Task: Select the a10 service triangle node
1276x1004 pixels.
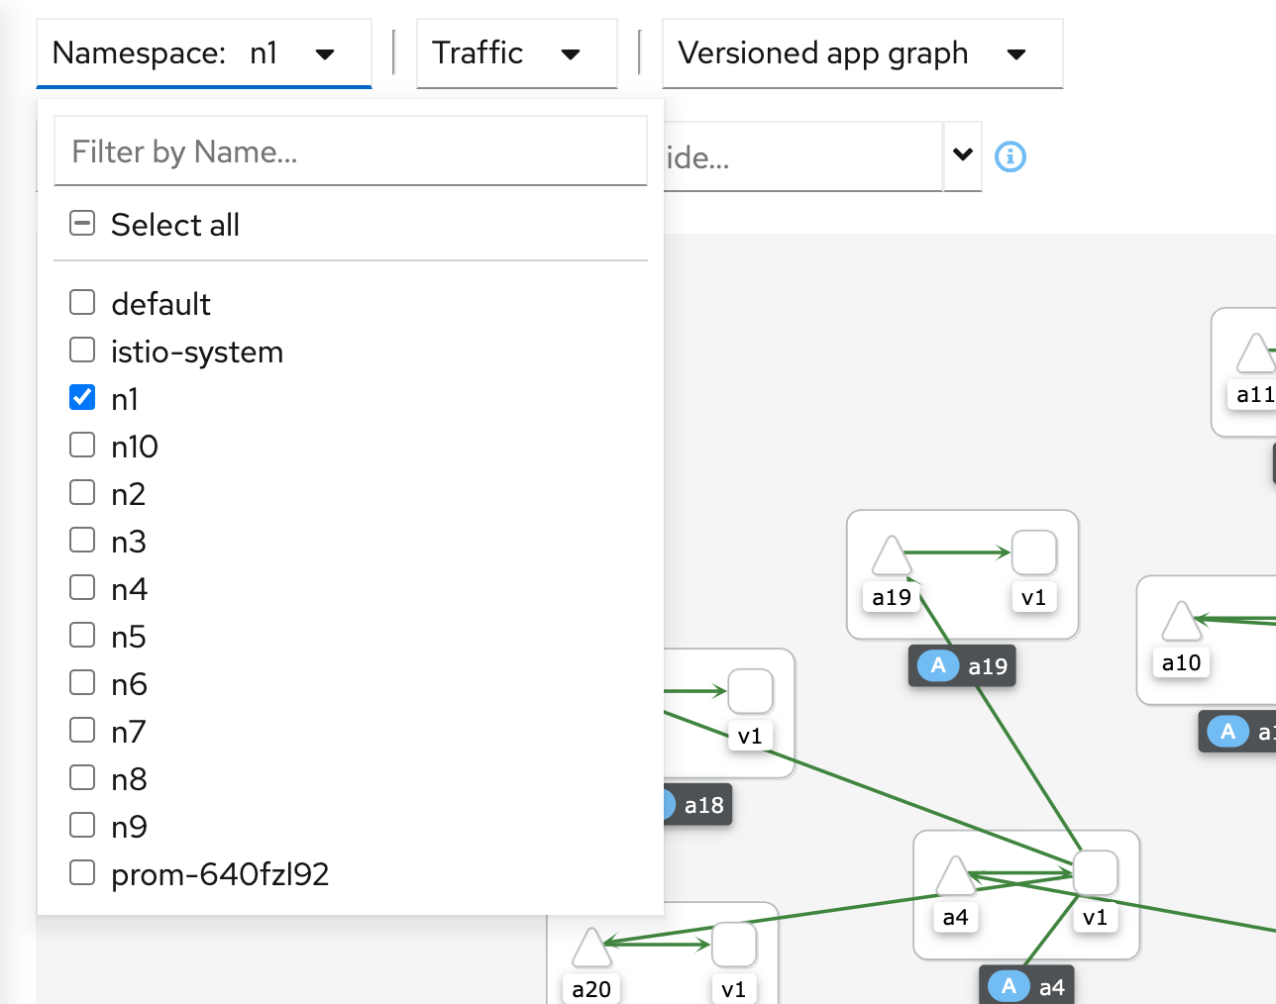Action: click(x=1181, y=622)
